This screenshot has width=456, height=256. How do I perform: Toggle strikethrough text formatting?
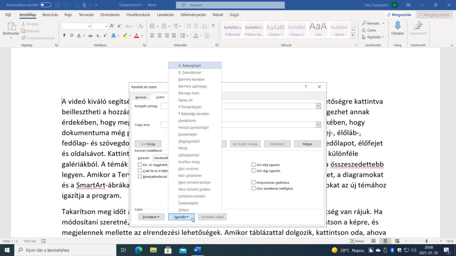(90, 36)
